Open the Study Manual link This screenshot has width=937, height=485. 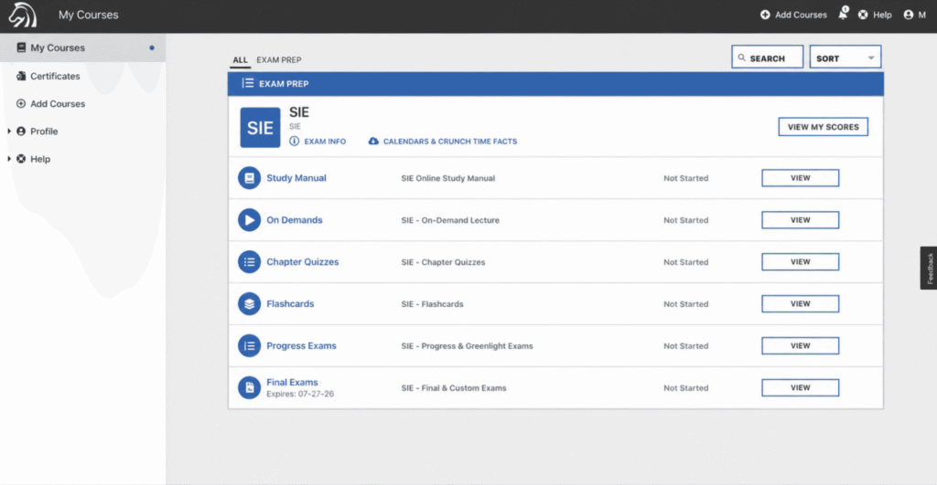coord(296,178)
